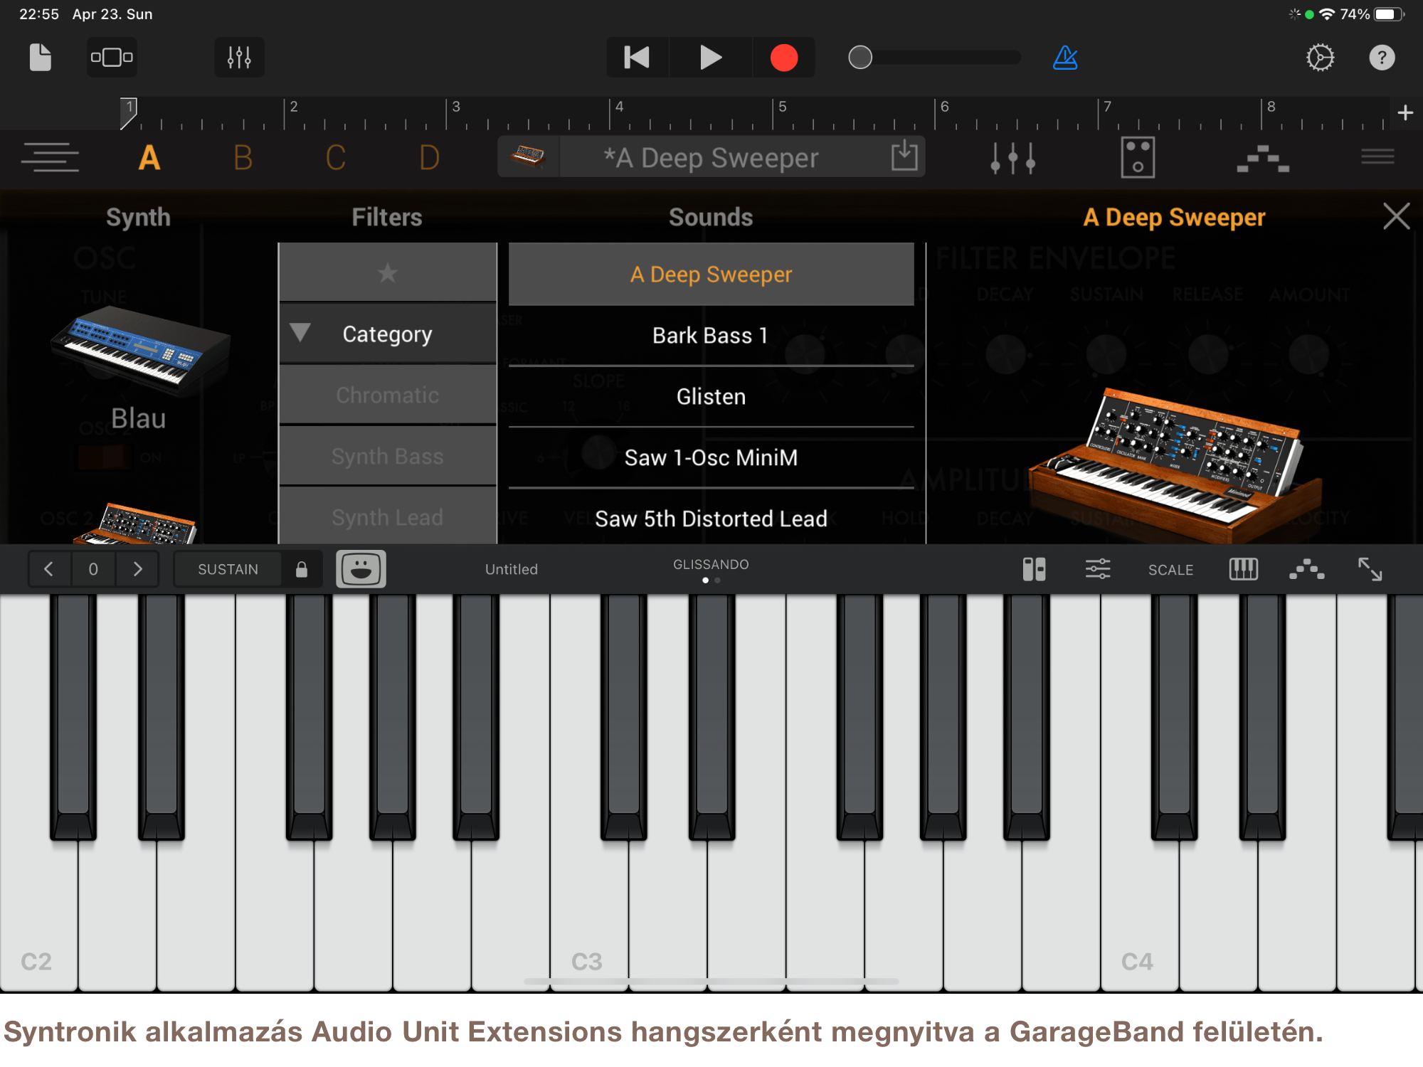Image resolution: width=1423 pixels, height=1067 pixels.
Task: Start playback with the Play button
Action: click(710, 58)
